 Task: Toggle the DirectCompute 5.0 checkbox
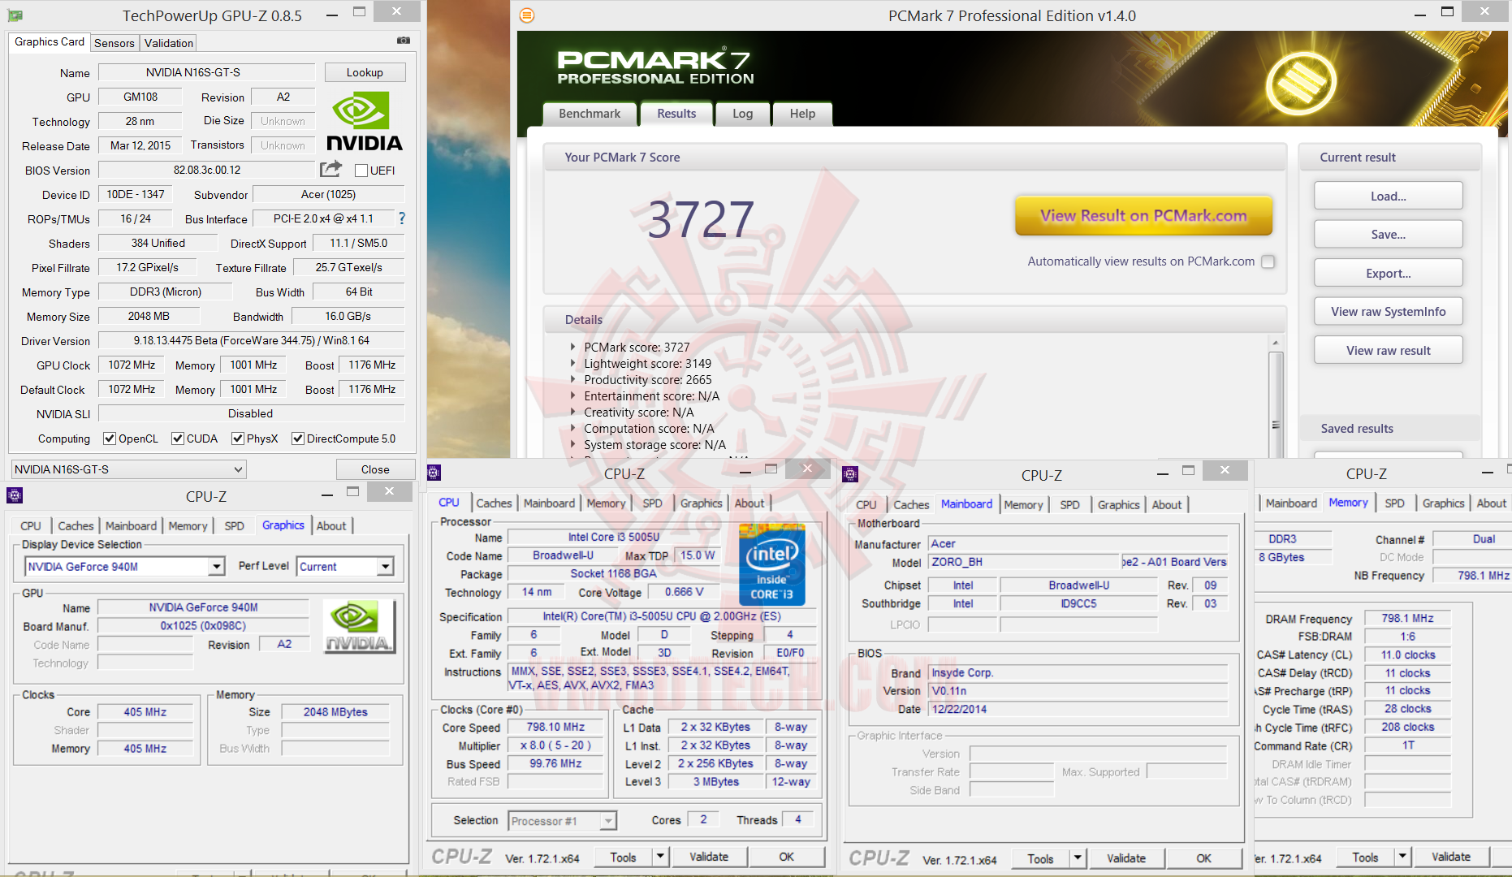(x=298, y=438)
